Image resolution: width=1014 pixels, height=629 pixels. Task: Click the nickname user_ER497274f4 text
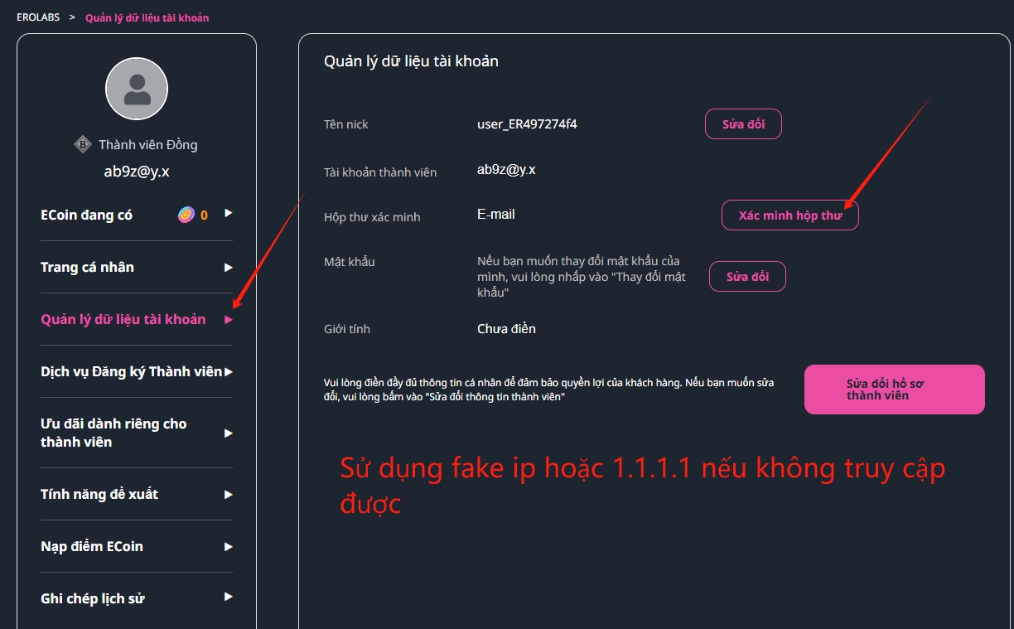pos(527,124)
